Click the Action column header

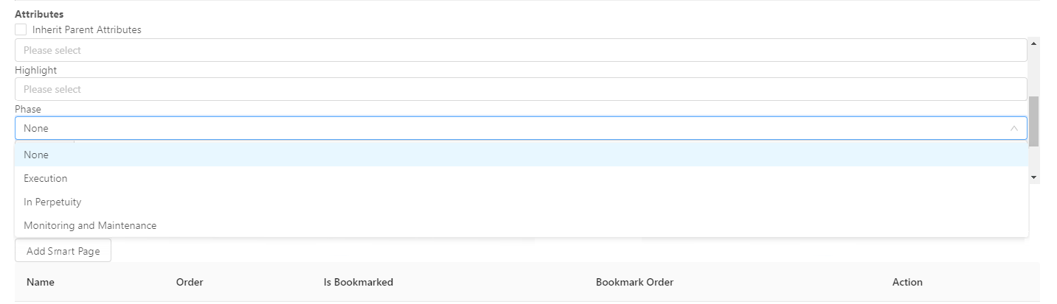pos(907,282)
